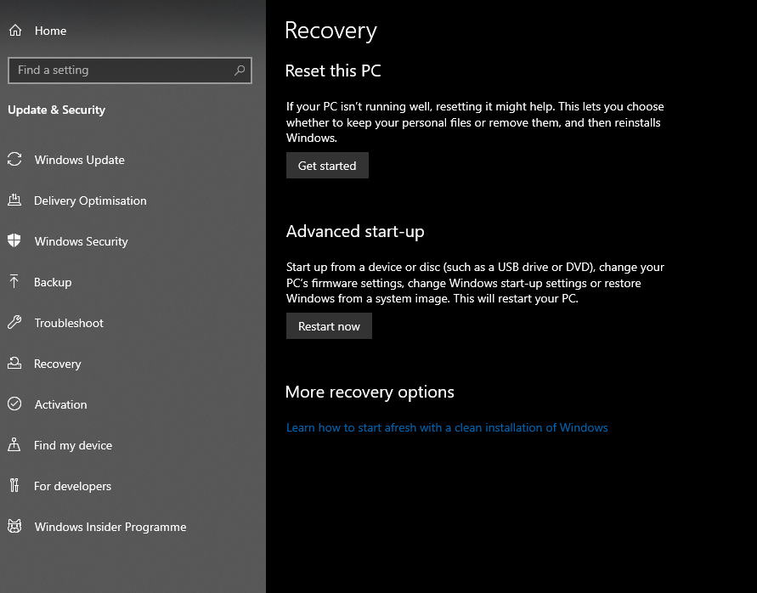Focus the Find a setting search box
This screenshot has height=593, width=757.
pos(130,71)
